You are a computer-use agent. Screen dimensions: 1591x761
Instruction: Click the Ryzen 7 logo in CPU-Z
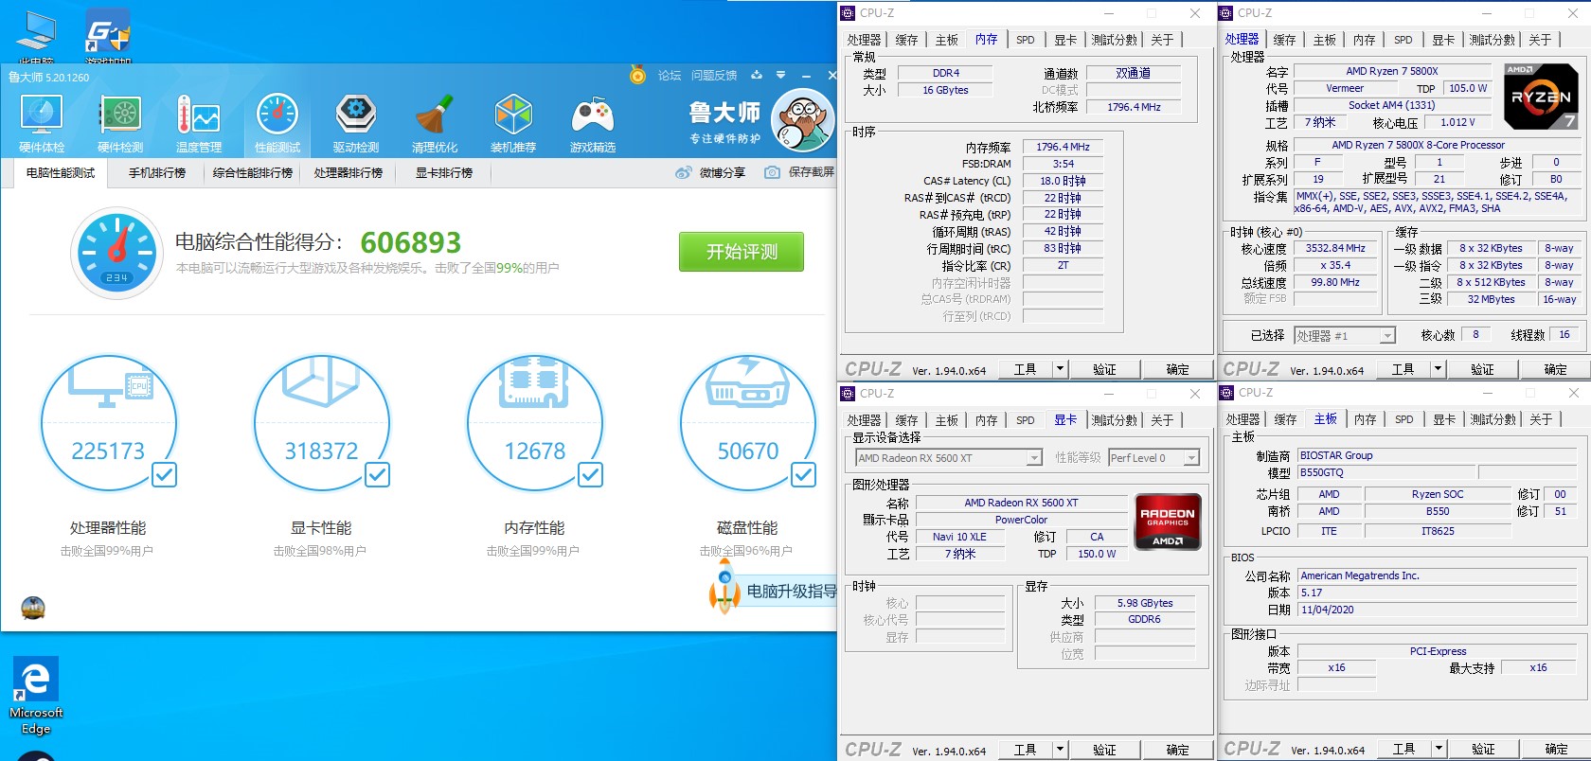click(x=1541, y=97)
